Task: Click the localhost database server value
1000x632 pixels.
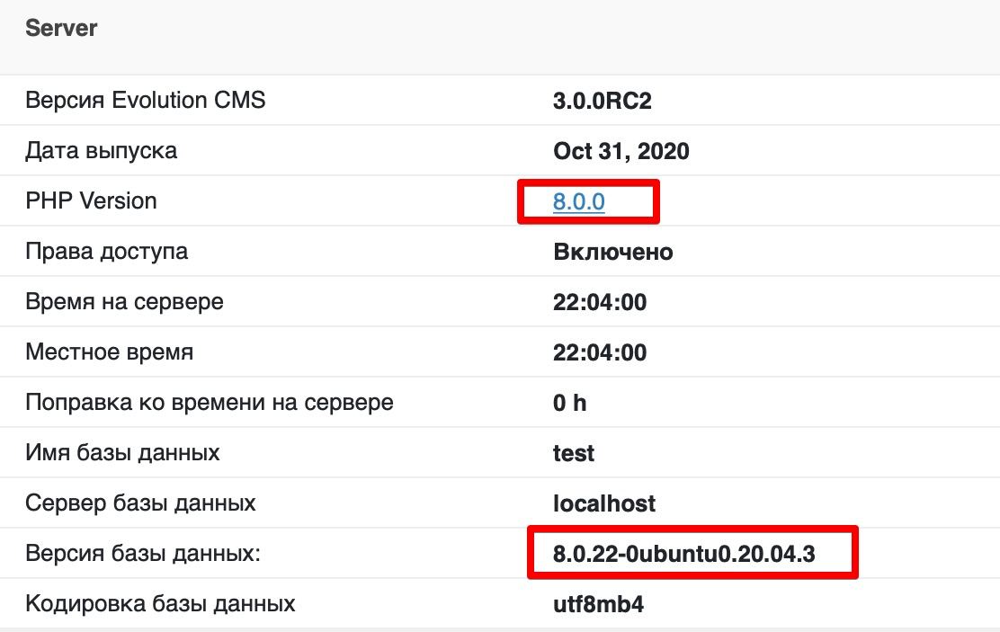Action: [x=604, y=503]
